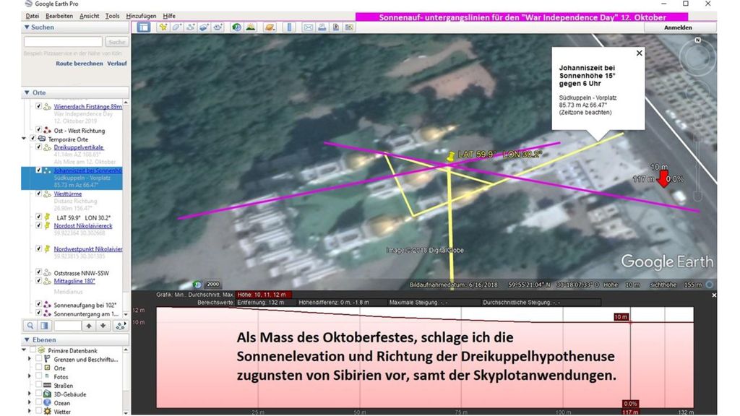Uncheck the Wienerdach Firstänge 89m place
This screenshot has width=740, height=416.
pyautogui.click(x=39, y=106)
